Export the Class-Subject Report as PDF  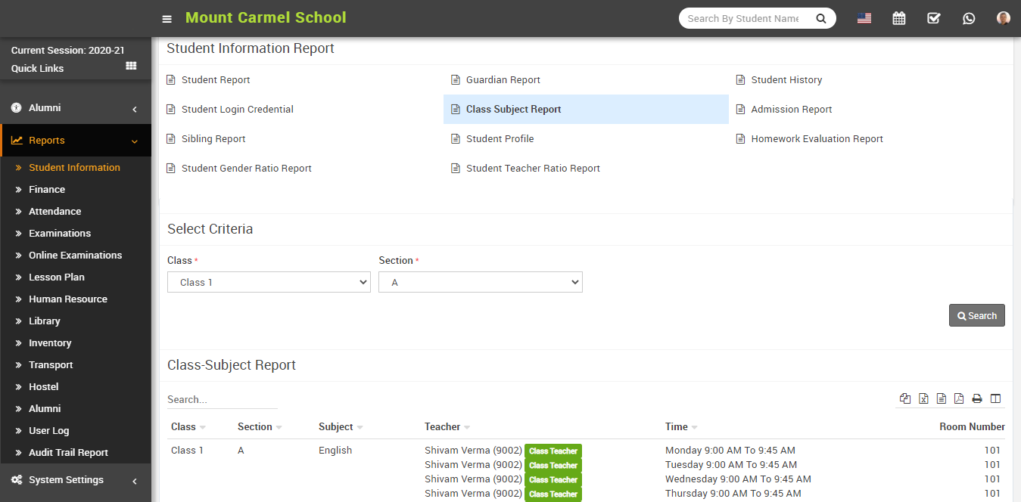pyautogui.click(x=959, y=398)
